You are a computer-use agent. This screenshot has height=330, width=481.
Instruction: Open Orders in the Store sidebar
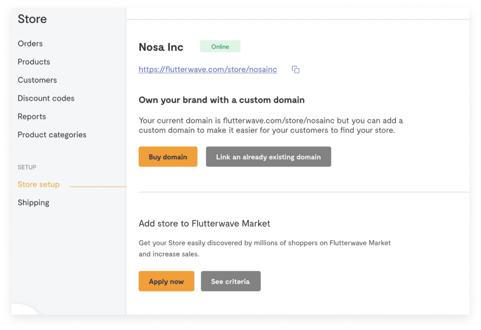click(x=30, y=43)
